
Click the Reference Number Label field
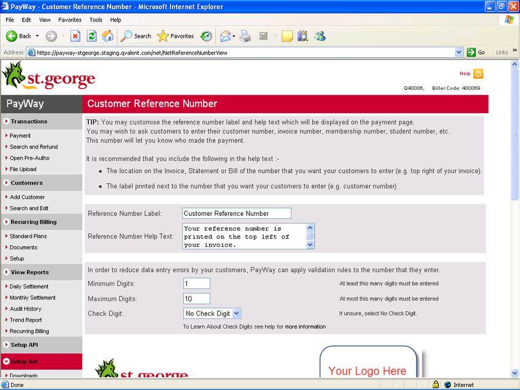237,213
